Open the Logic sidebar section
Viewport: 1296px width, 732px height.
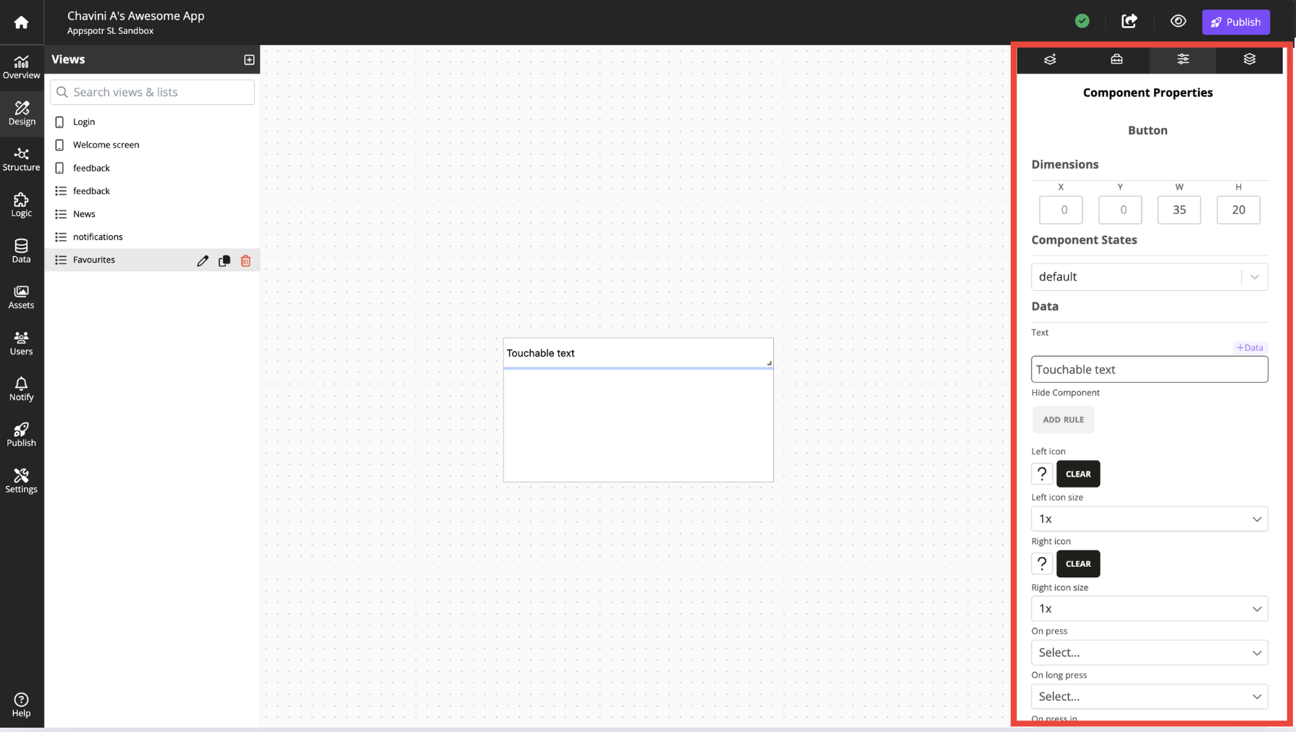(x=21, y=205)
